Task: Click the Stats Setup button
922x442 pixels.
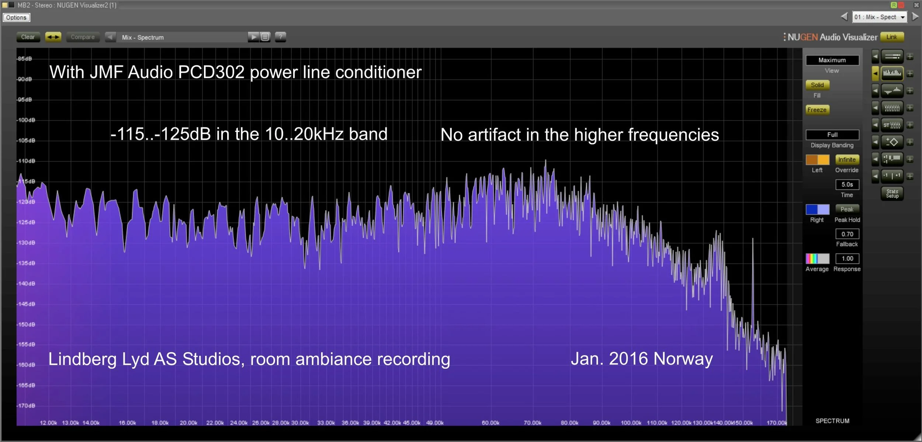Action: click(x=892, y=193)
